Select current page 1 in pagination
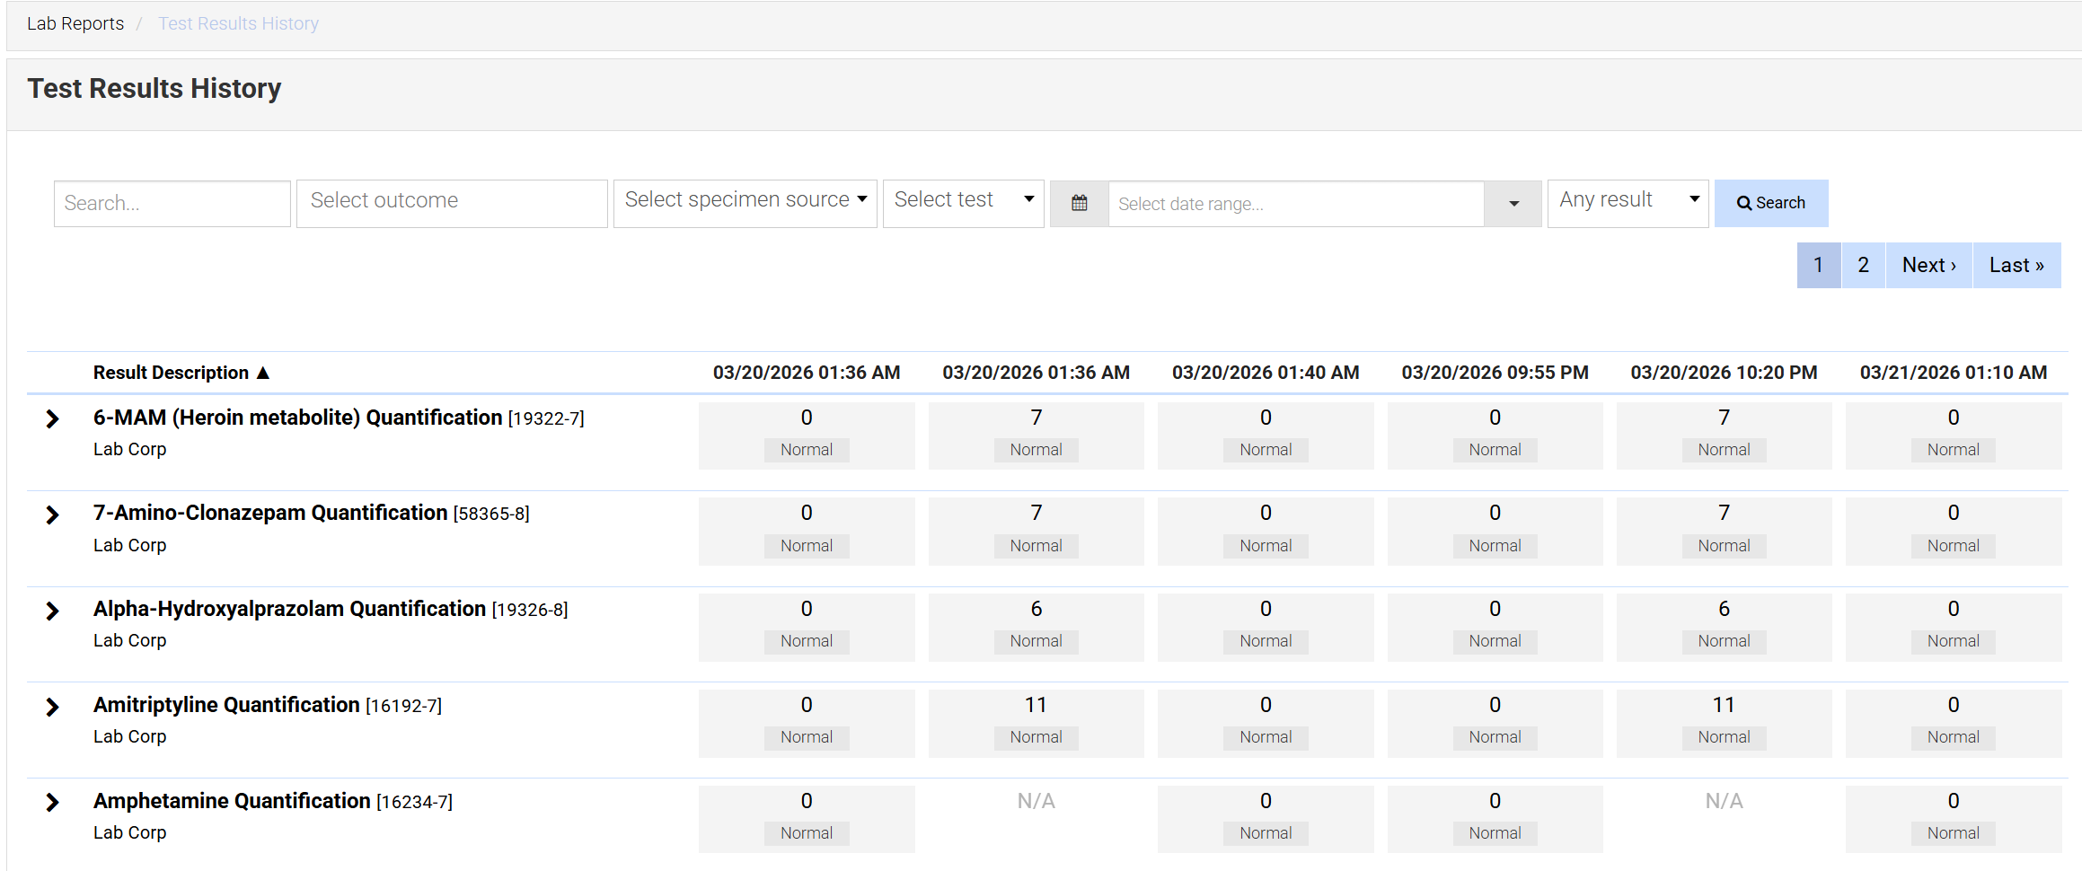Image resolution: width=2082 pixels, height=871 pixels. click(1818, 265)
